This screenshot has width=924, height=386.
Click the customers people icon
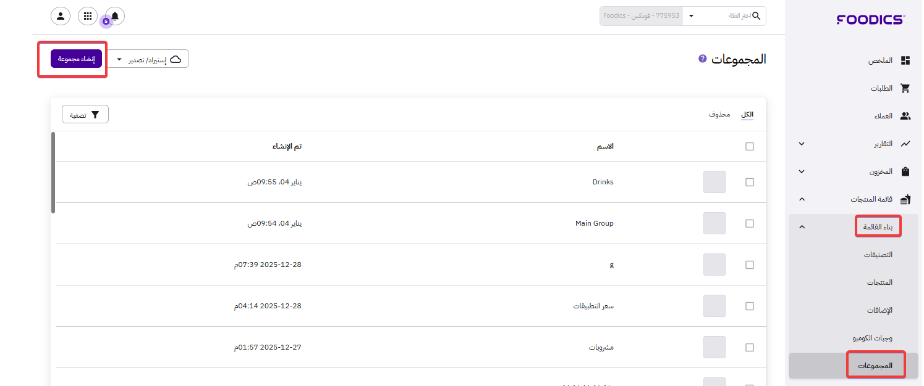(905, 116)
